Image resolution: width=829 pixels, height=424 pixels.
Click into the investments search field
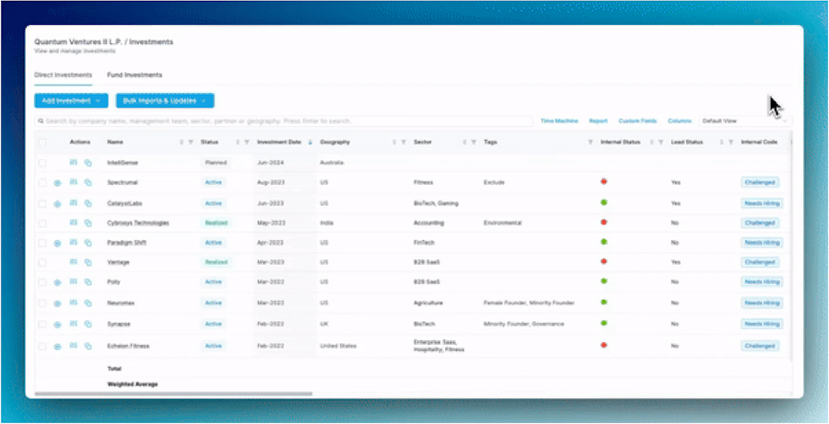click(x=284, y=120)
